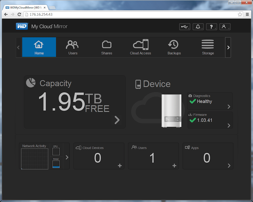The width and height of the screenshot is (253, 202).
Task: Click the RAM usage indicator box
Action: 56,164
